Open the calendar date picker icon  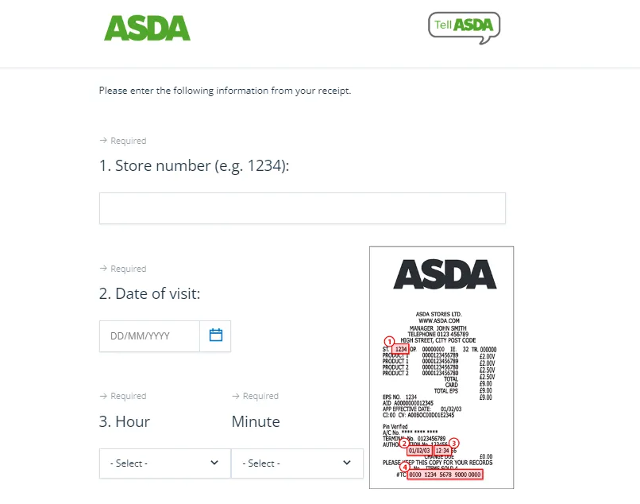click(216, 335)
